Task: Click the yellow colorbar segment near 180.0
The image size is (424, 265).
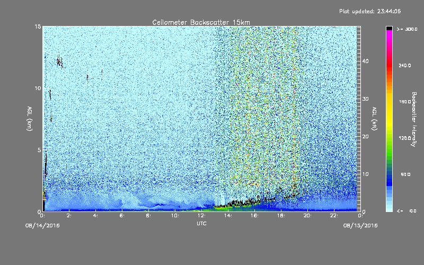Action: pos(389,102)
